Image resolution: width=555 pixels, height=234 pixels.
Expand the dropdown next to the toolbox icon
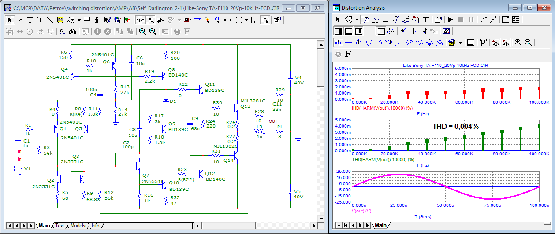460,43
